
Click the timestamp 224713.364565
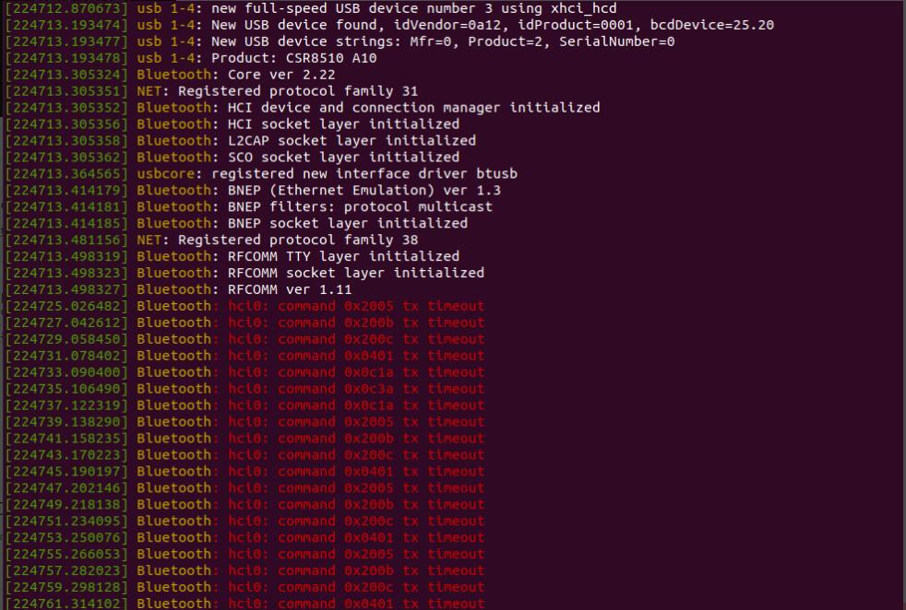(66, 174)
